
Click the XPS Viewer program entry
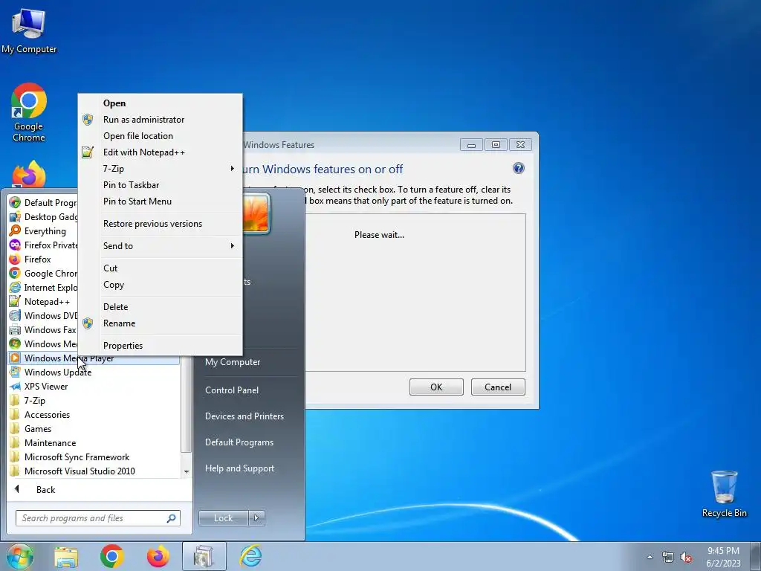click(x=94, y=387)
